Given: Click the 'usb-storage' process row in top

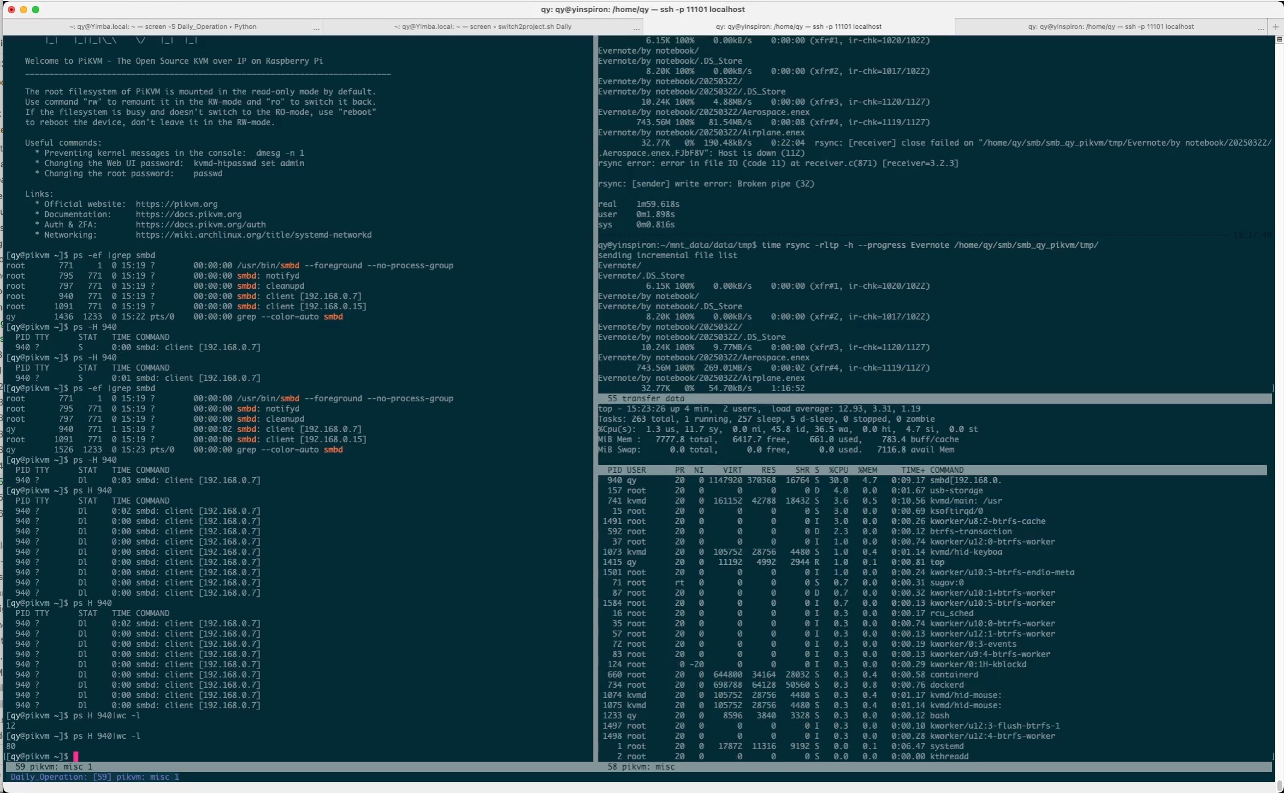Looking at the screenshot, I should 795,490.
